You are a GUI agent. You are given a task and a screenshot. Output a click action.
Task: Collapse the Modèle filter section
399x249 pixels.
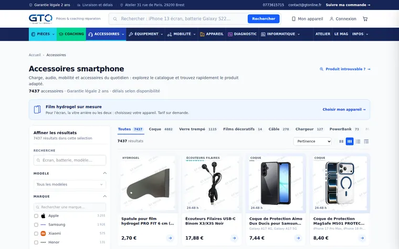pos(104,174)
